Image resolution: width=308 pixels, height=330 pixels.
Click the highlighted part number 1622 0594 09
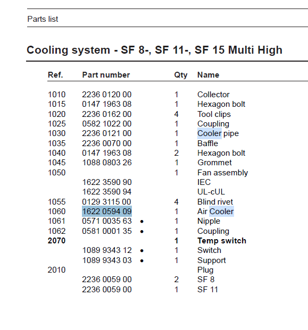click(x=107, y=211)
